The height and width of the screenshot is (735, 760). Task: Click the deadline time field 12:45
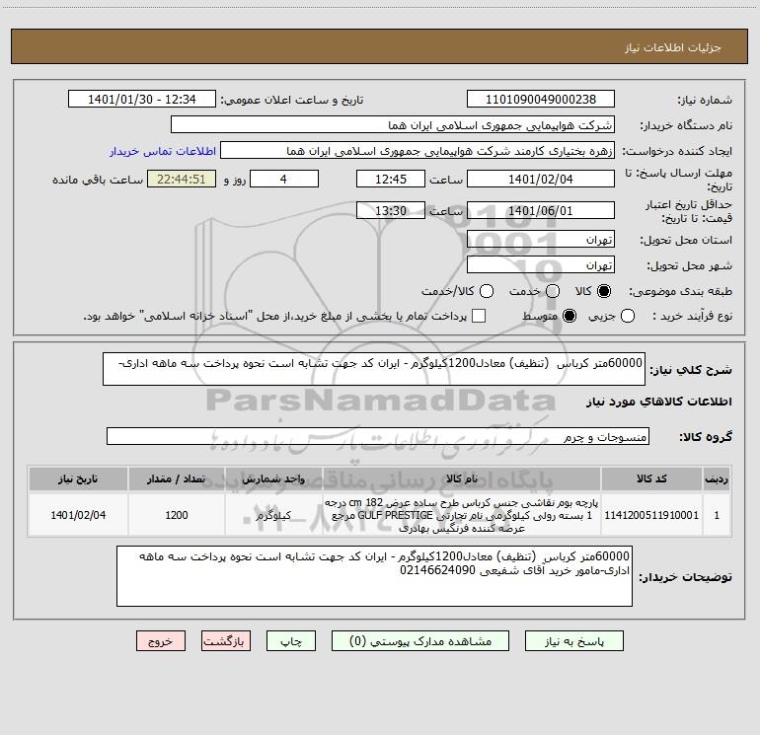point(391,179)
